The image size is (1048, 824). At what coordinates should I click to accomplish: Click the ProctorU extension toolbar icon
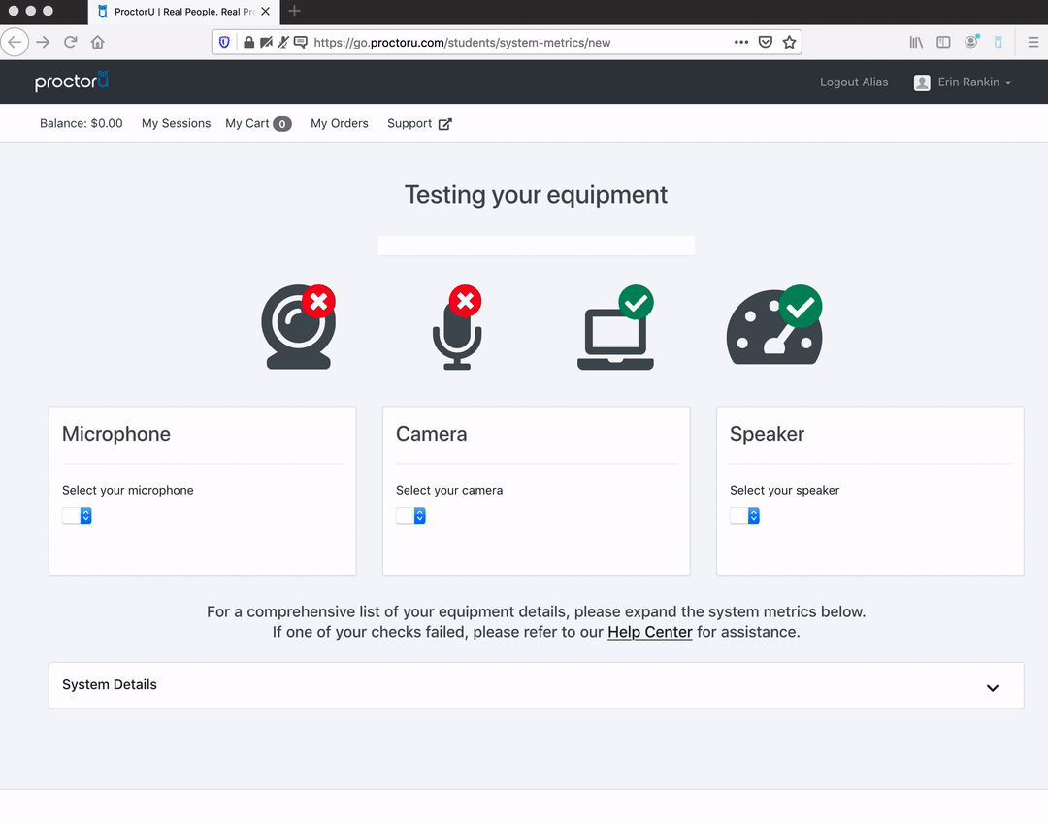998,42
